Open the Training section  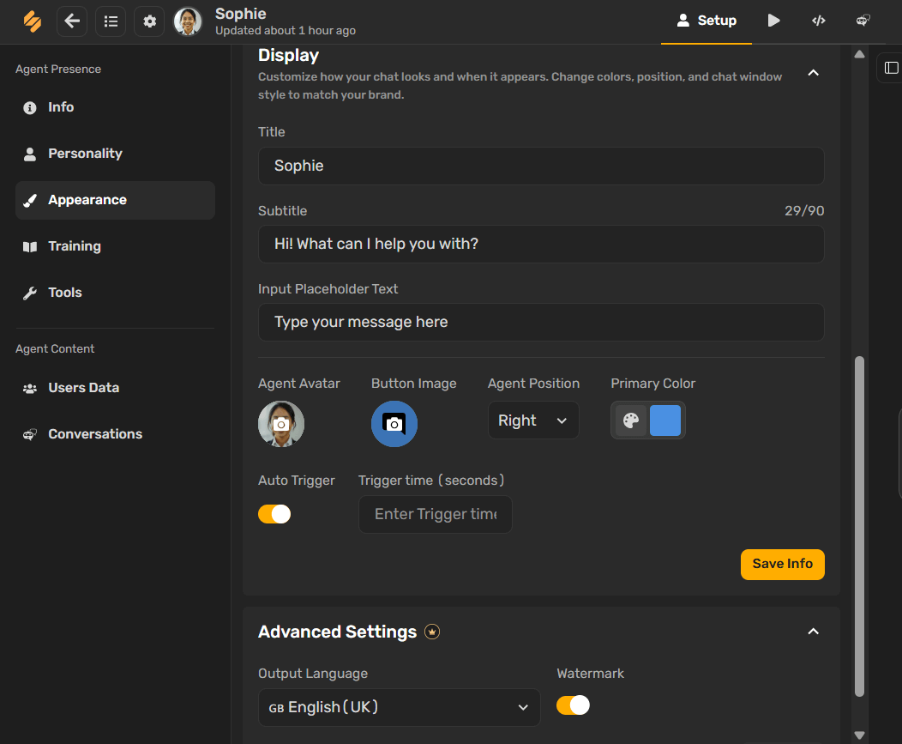(x=115, y=246)
